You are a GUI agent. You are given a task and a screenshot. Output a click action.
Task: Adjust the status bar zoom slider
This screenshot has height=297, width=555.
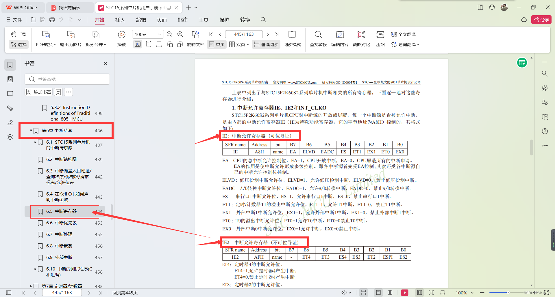508,293
